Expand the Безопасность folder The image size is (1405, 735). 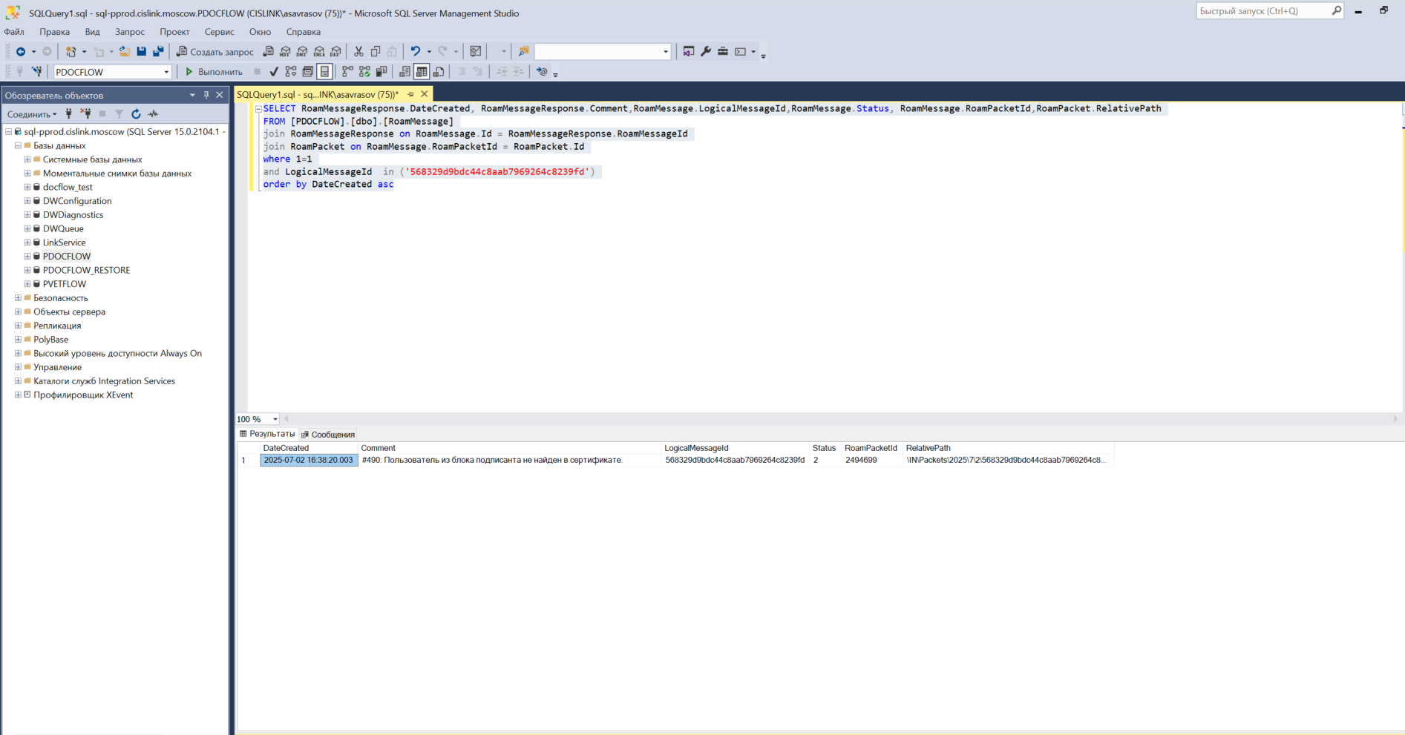pos(18,297)
